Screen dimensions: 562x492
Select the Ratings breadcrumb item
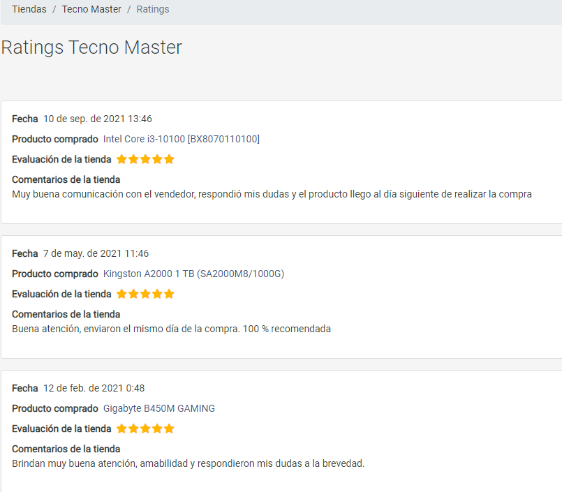(153, 9)
